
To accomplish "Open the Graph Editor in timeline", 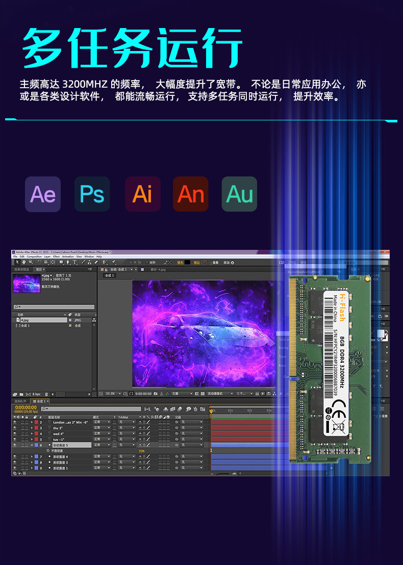I will [203, 409].
